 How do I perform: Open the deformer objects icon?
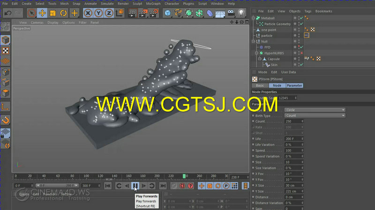[210, 13]
